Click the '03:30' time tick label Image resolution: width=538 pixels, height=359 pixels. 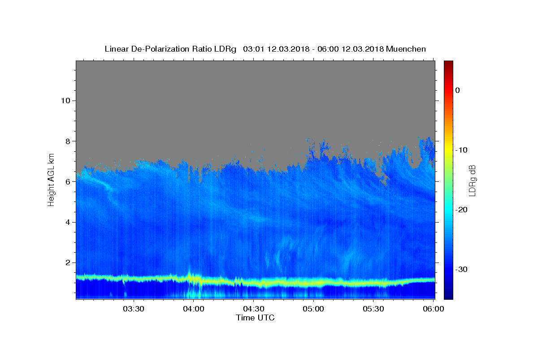point(133,309)
